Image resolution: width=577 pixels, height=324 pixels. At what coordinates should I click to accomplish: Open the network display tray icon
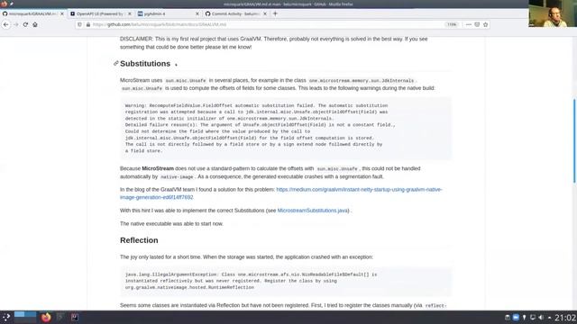[x=533, y=318]
